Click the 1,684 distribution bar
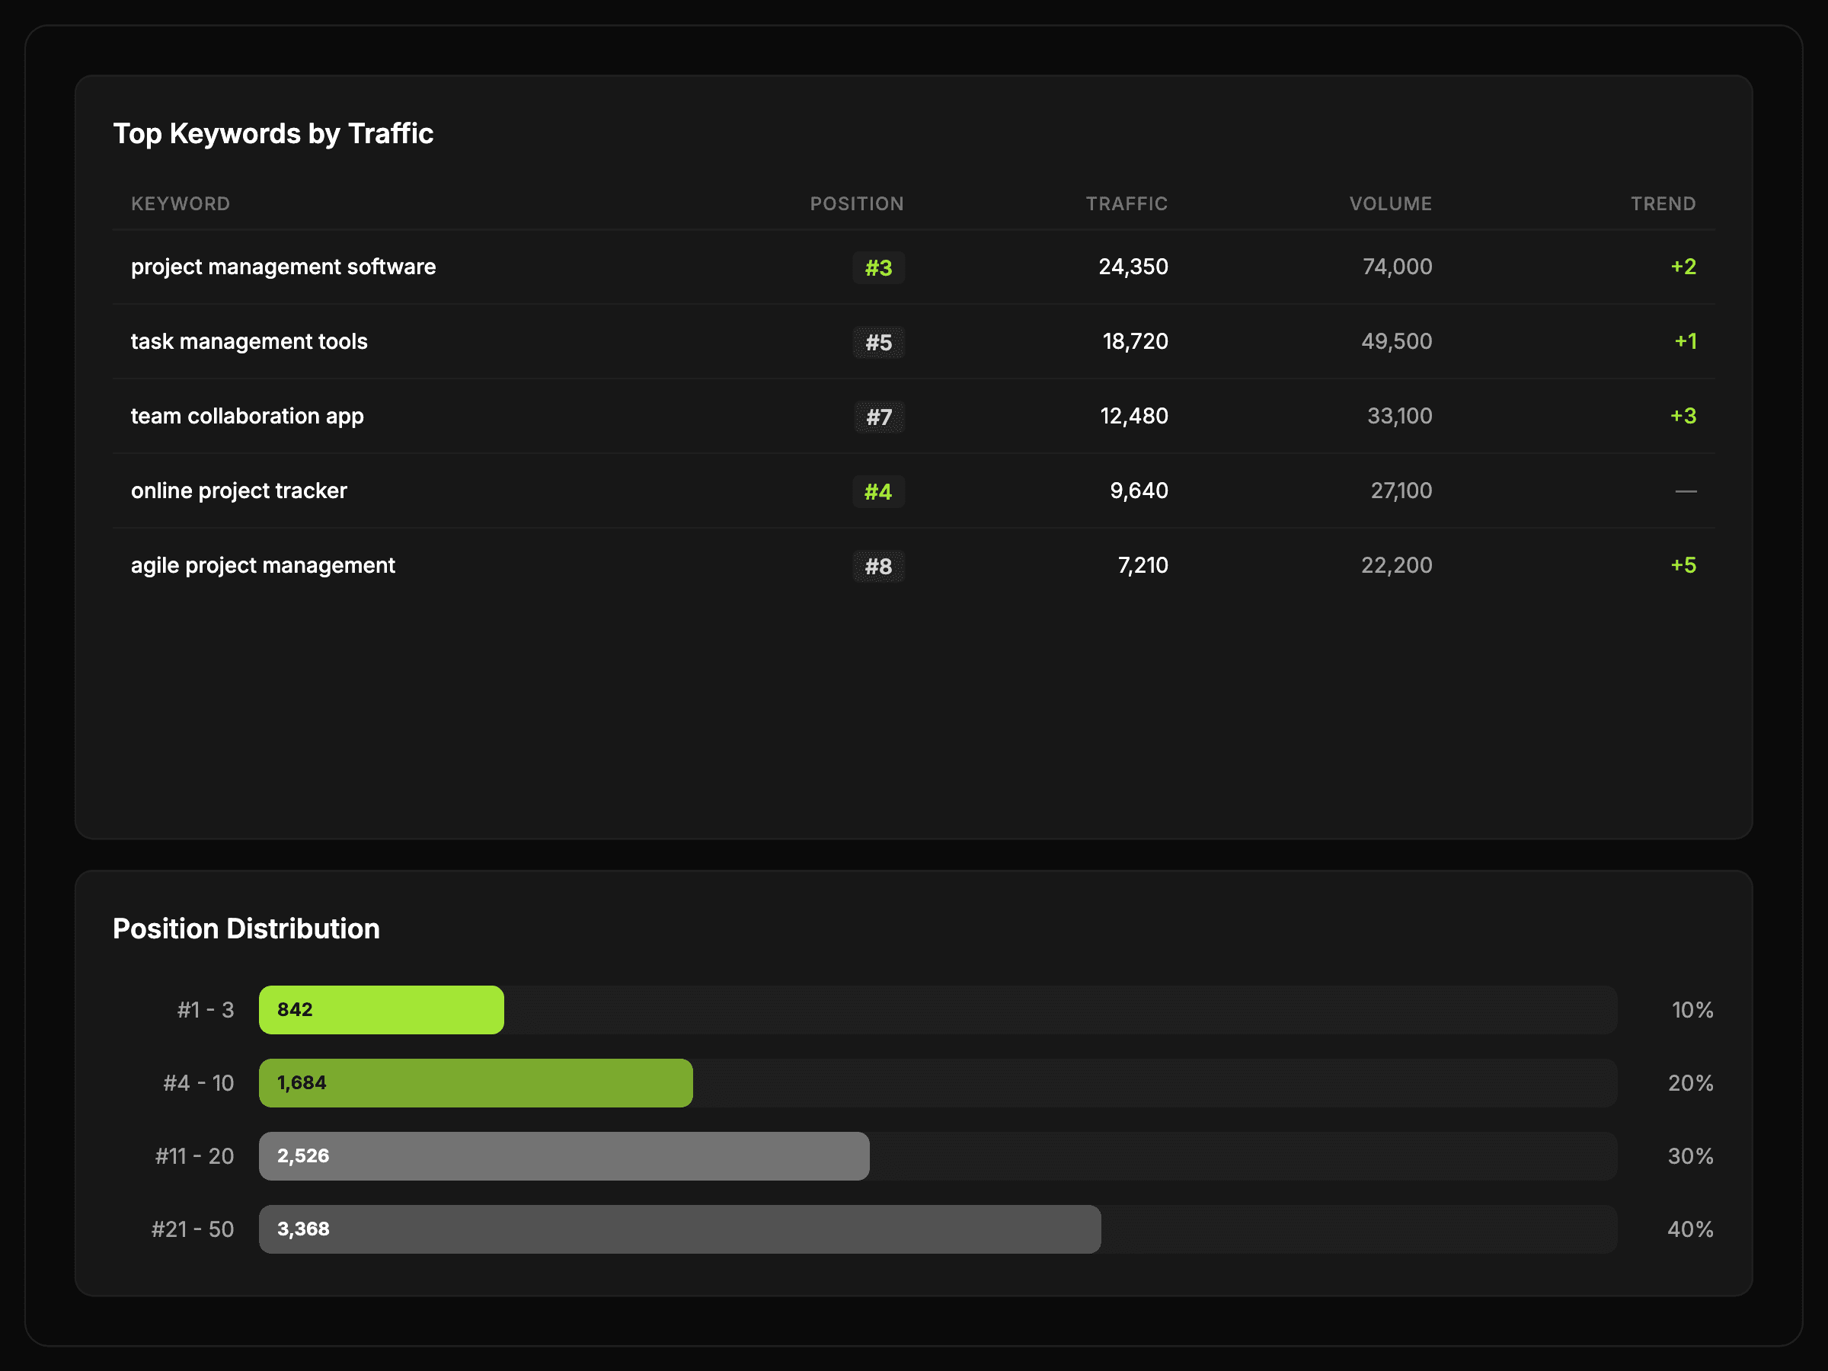Screen dimensions: 1828x1371 pos(475,1082)
